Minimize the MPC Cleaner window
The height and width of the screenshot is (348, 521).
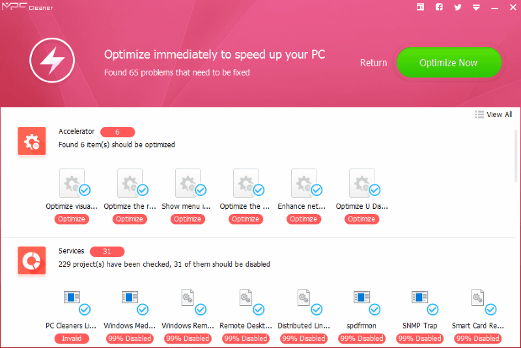(495, 7)
